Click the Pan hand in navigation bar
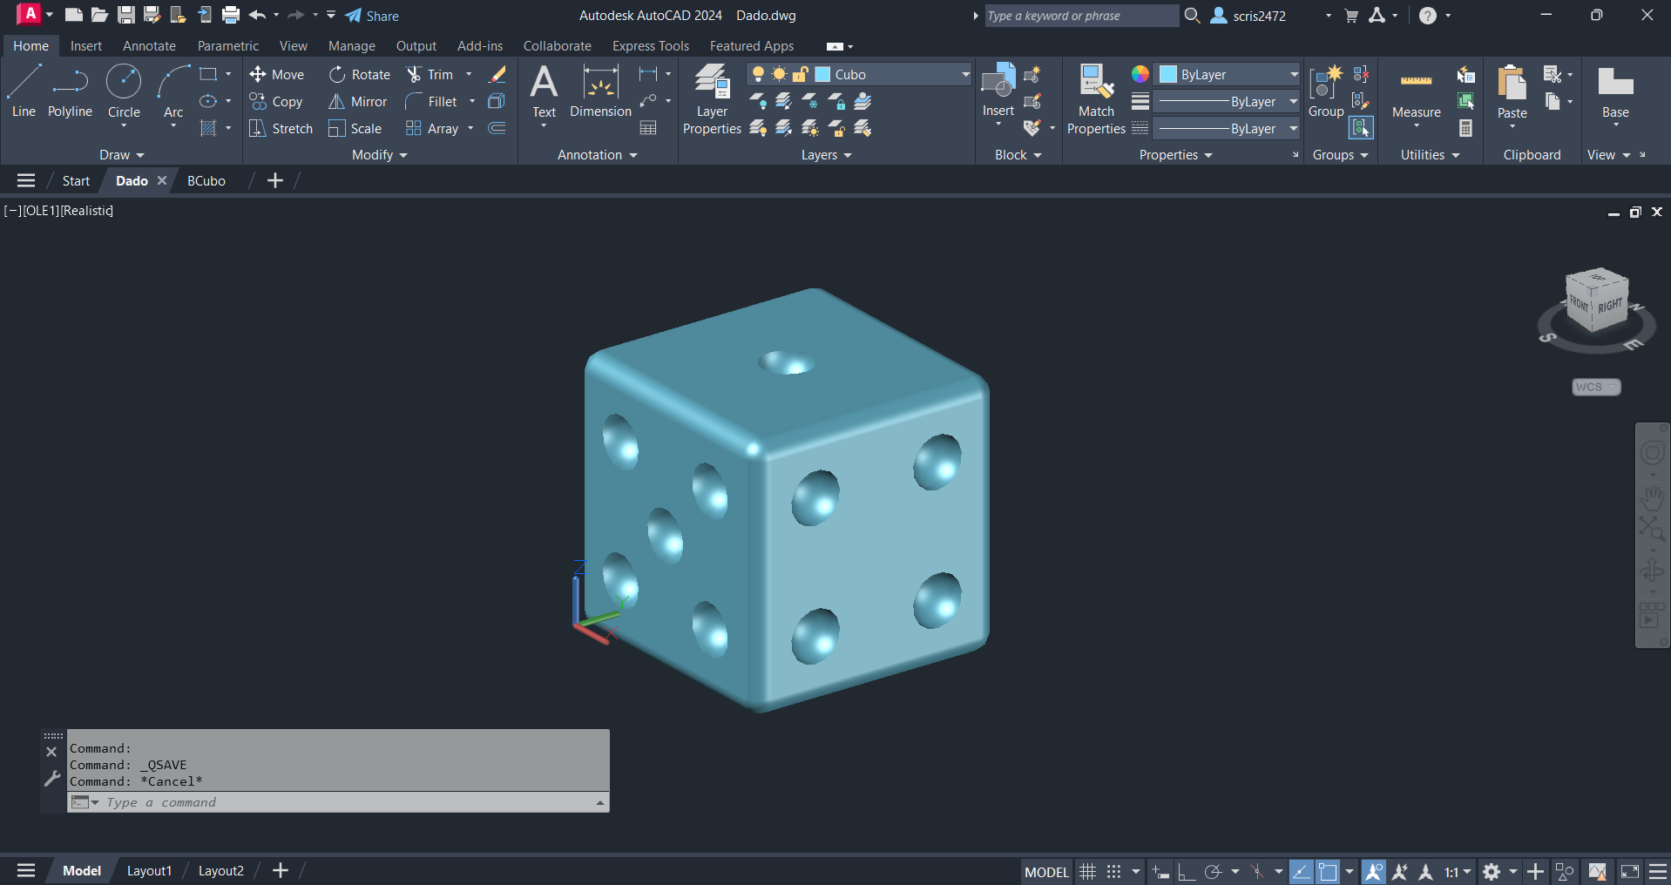This screenshot has height=885, width=1671. coord(1653,498)
